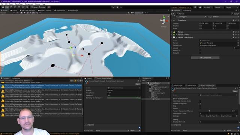Click the Play button

point(113,7)
